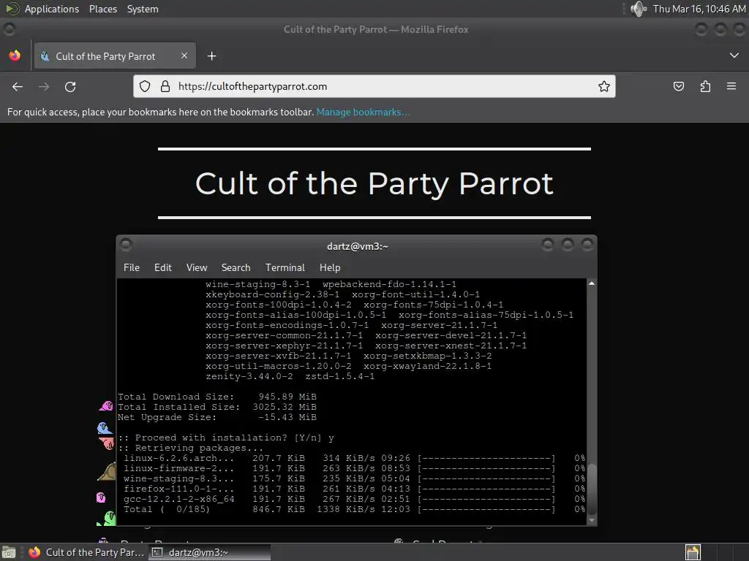The image size is (749, 561).
Task: Click the Proceed with installation prompt line
Action: tap(227, 438)
